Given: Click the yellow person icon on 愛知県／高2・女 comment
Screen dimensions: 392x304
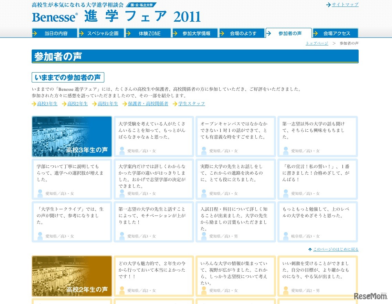Looking at the screenshot, I should [x=122, y=290].
